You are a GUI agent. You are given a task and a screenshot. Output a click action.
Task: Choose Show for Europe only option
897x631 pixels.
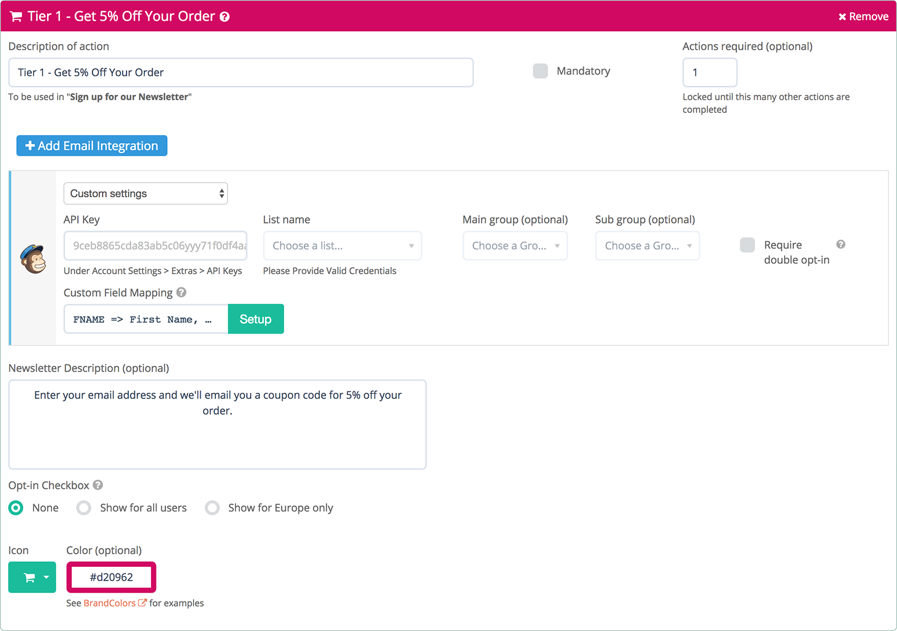click(213, 508)
